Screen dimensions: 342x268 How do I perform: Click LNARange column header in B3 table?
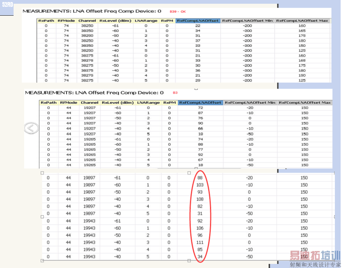(x=148, y=102)
